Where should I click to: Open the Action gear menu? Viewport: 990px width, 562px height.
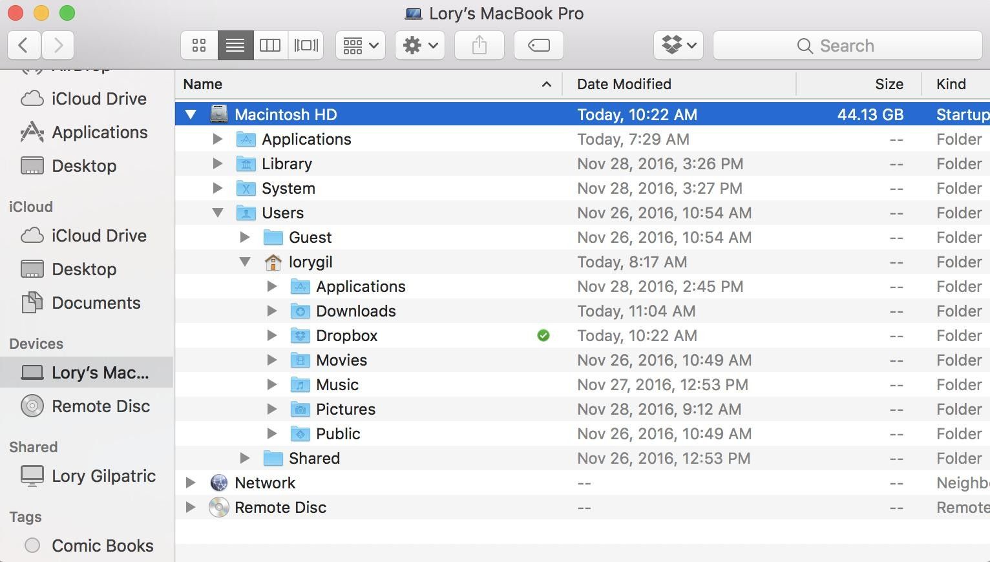[419, 45]
